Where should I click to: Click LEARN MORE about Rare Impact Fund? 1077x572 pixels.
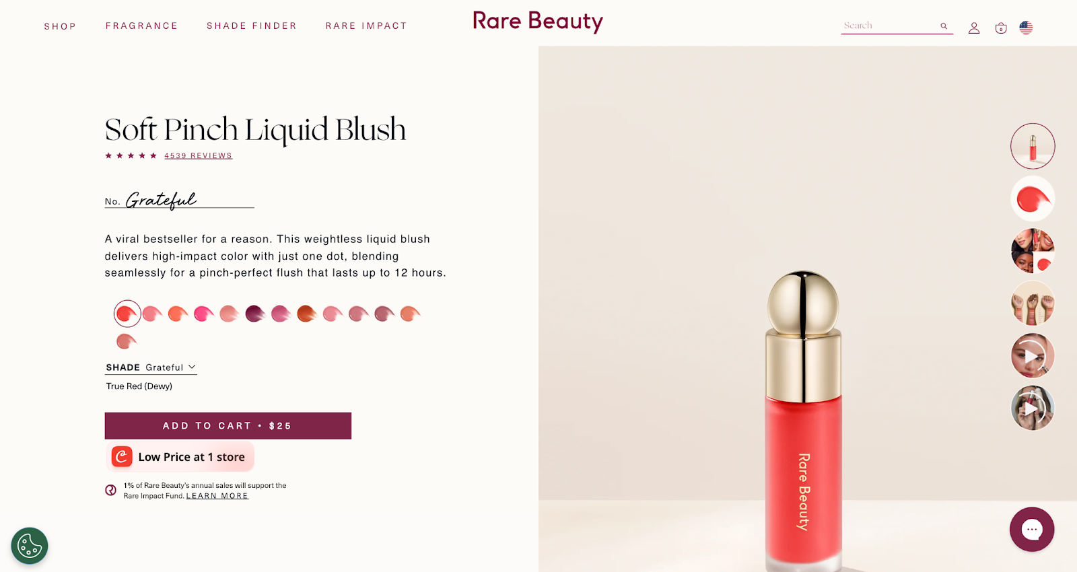click(217, 496)
